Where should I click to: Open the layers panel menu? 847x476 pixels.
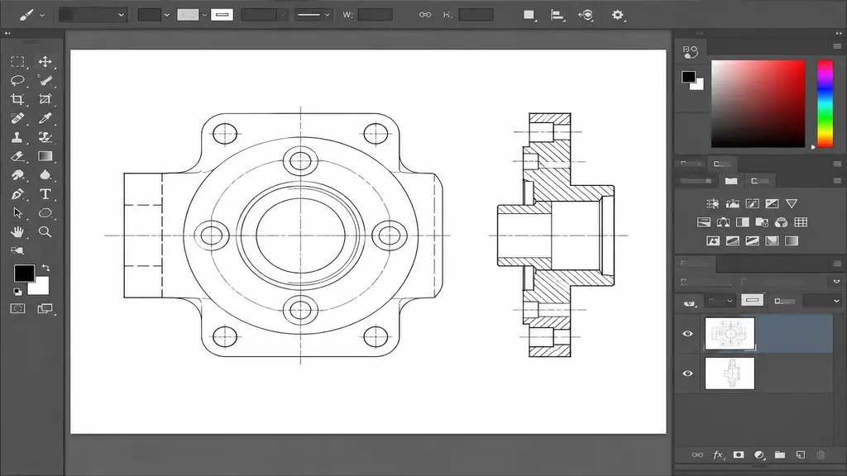click(x=837, y=264)
